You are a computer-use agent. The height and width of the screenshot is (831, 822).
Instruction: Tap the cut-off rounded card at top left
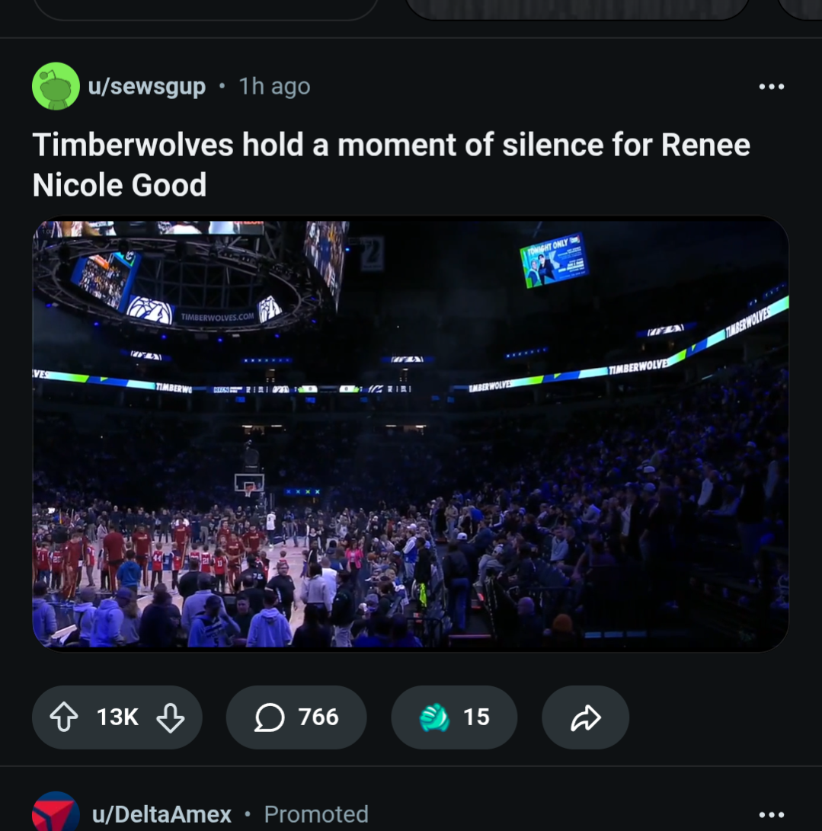point(206,8)
